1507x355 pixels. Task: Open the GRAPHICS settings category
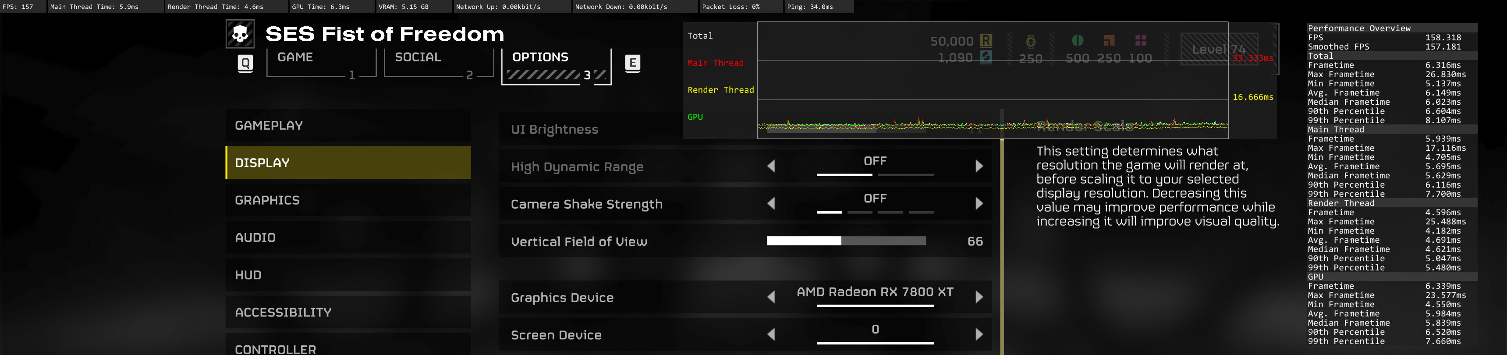348,200
